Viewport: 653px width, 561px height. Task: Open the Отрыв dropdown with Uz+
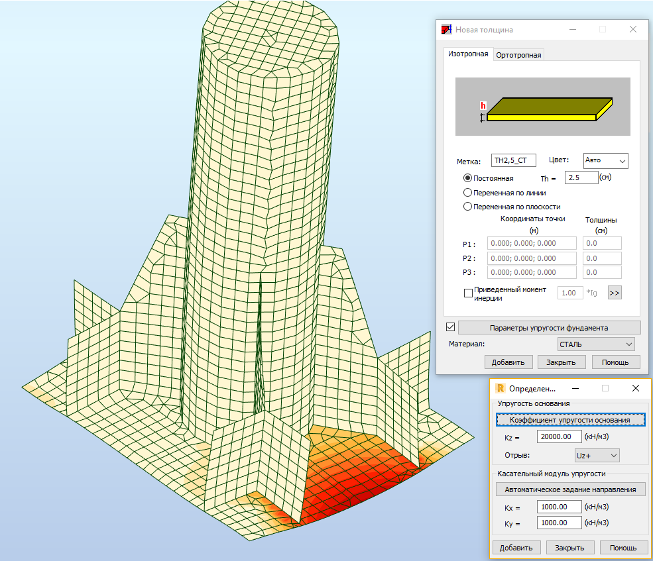(x=596, y=456)
